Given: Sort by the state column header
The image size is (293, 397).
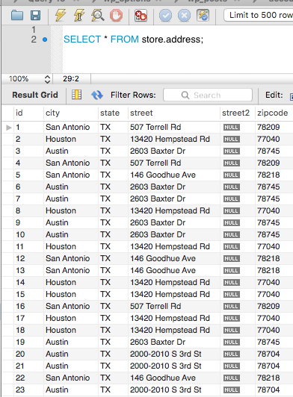Looking at the screenshot, I should pyautogui.click(x=113, y=113).
